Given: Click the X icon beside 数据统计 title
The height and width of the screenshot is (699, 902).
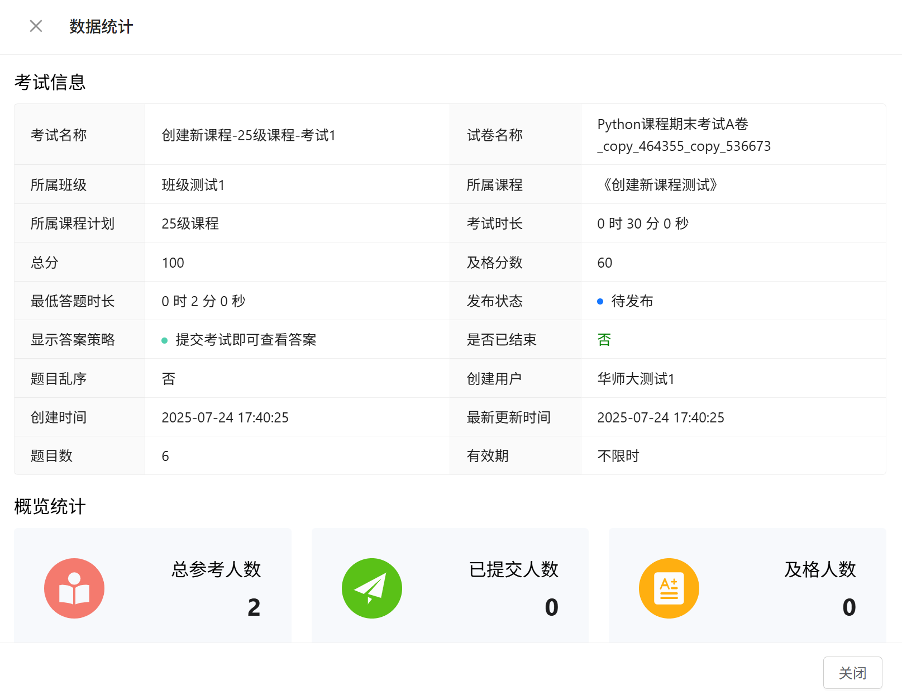Looking at the screenshot, I should (x=36, y=26).
